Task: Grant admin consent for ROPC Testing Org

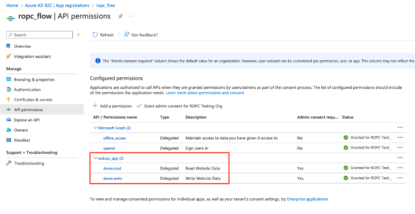Action: [x=179, y=106]
